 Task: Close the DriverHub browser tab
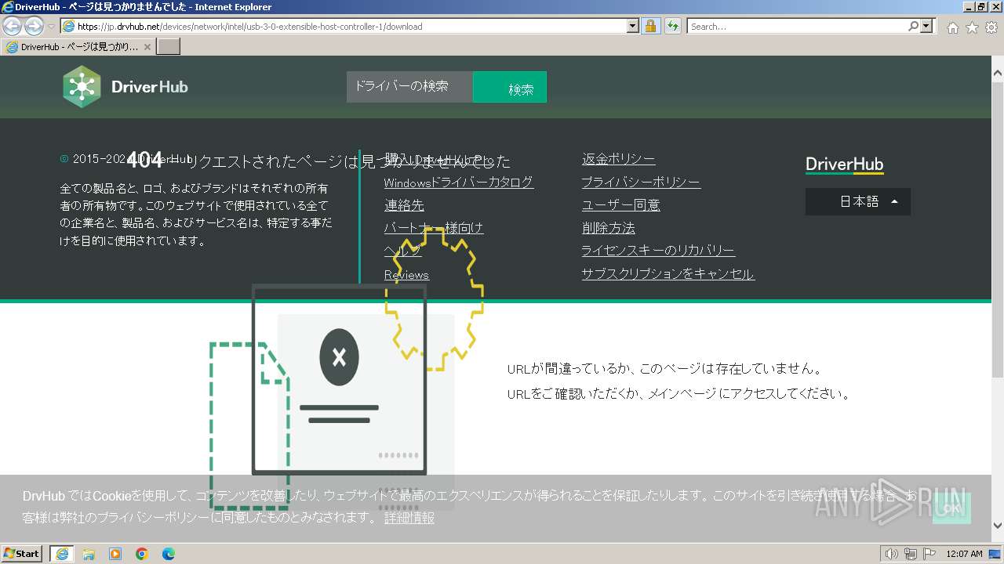point(147,47)
